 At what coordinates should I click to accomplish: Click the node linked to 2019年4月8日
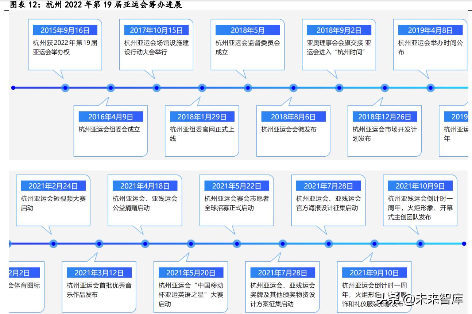(x=430, y=88)
